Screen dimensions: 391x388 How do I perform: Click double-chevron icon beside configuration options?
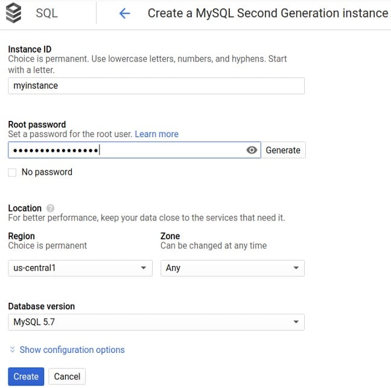(x=13, y=350)
